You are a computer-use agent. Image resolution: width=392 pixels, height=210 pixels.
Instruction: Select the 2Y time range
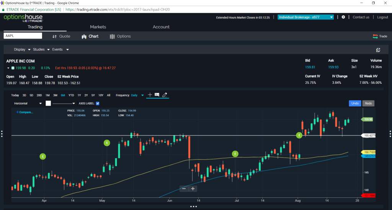click(x=86, y=95)
